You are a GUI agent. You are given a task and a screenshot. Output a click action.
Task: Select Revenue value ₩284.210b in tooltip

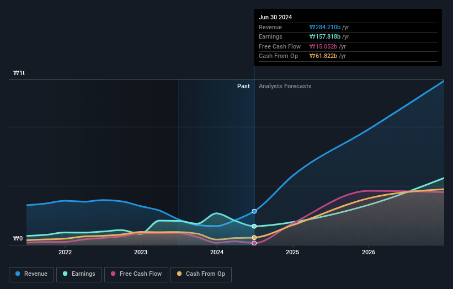[x=325, y=27]
